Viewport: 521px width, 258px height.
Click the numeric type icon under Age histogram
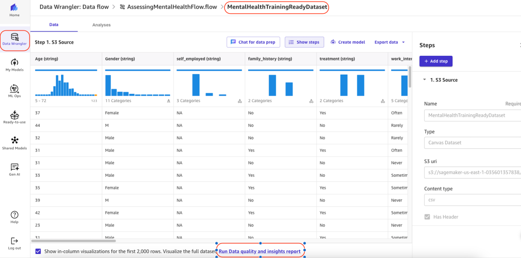pyautogui.click(x=94, y=101)
